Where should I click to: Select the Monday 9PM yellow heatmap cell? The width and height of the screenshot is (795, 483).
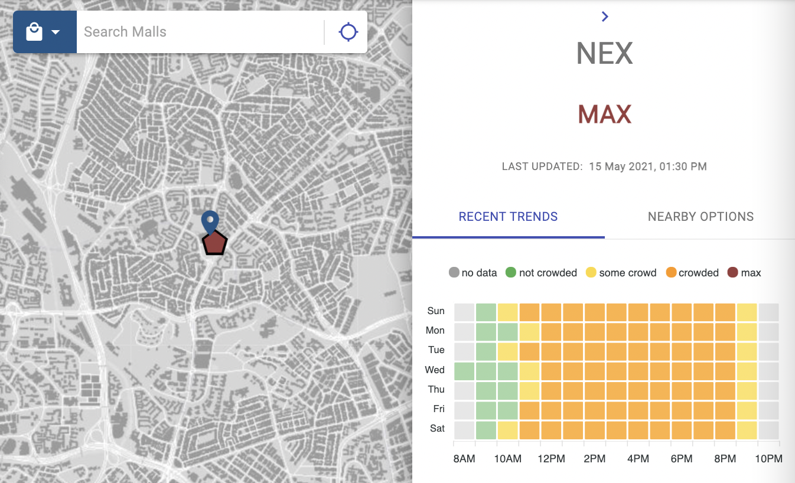(x=747, y=332)
